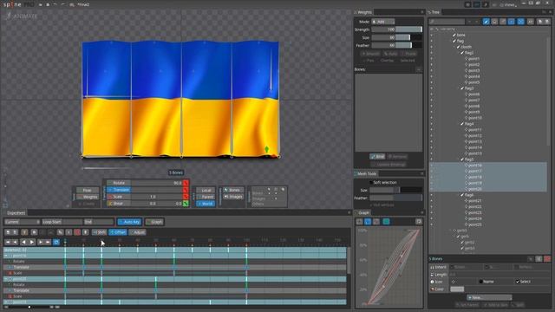
Task: Toggle the dopesheet Offset button
Action: click(118, 232)
